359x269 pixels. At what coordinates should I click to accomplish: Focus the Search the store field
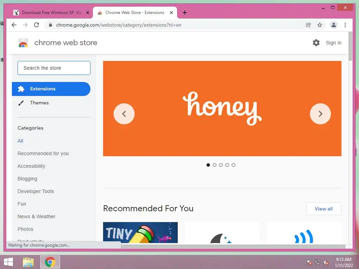[x=54, y=68]
